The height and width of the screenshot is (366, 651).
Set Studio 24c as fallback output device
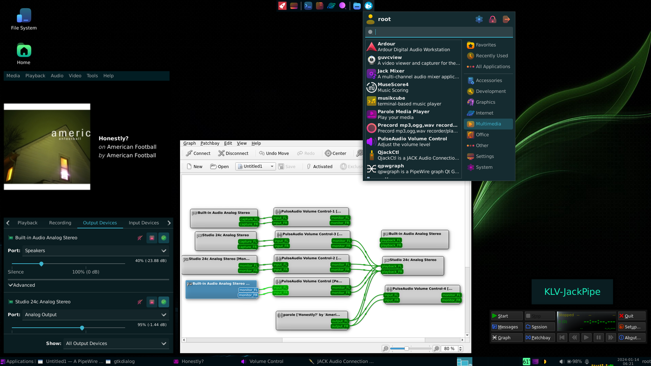point(164,302)
